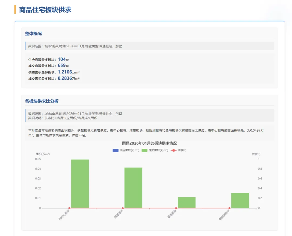Click the 数据说明 supply-demand ratio formula note
The height and width of the screenshot is (236, 292).
[63, 118]
